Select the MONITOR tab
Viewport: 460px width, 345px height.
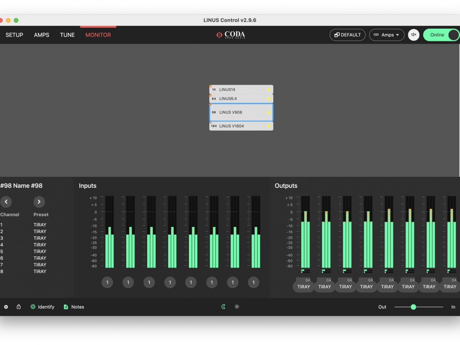click(x=98, y=35)
